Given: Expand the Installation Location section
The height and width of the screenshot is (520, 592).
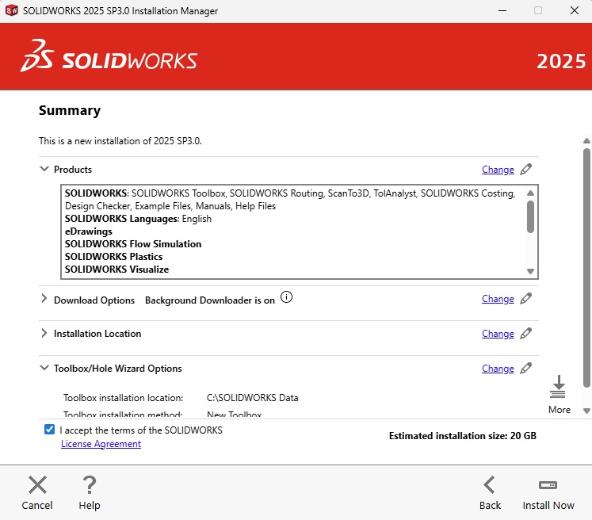Looking at the screenshot, I should 44,334.
